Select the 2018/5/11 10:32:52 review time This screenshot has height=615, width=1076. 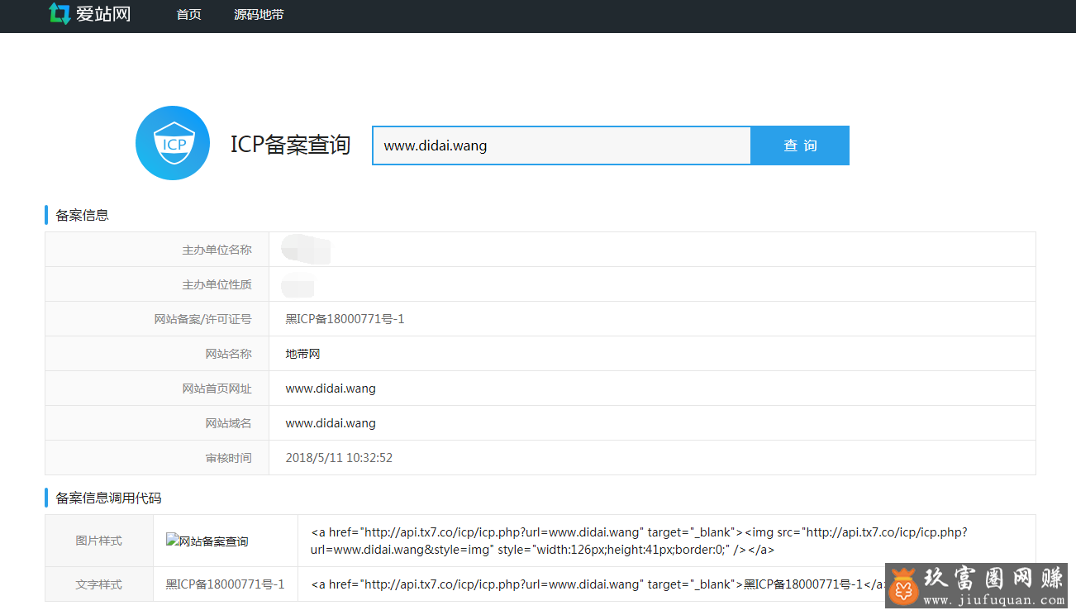[339, 458]
